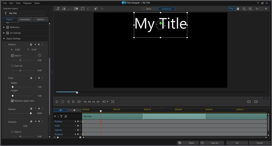Collapse the Object Settings section
Image resolution: width=272 pixels, height=146 pixels.
4,39
